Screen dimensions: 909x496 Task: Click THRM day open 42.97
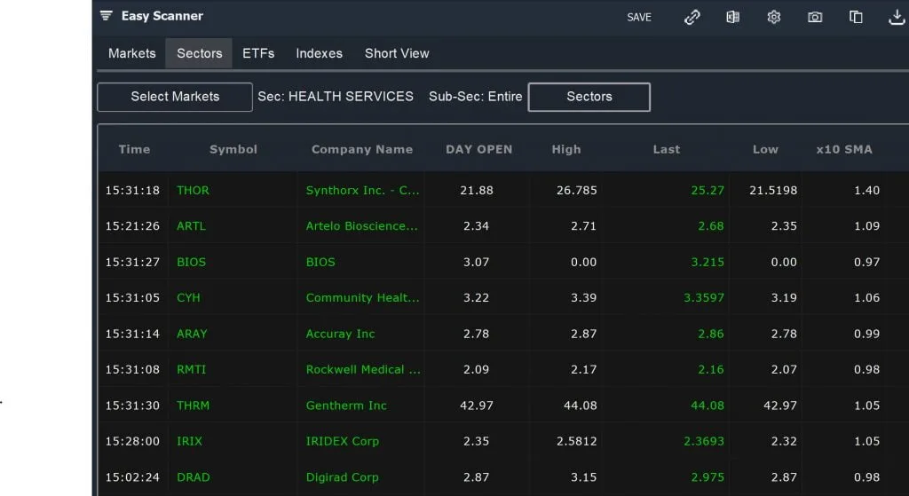477,405
